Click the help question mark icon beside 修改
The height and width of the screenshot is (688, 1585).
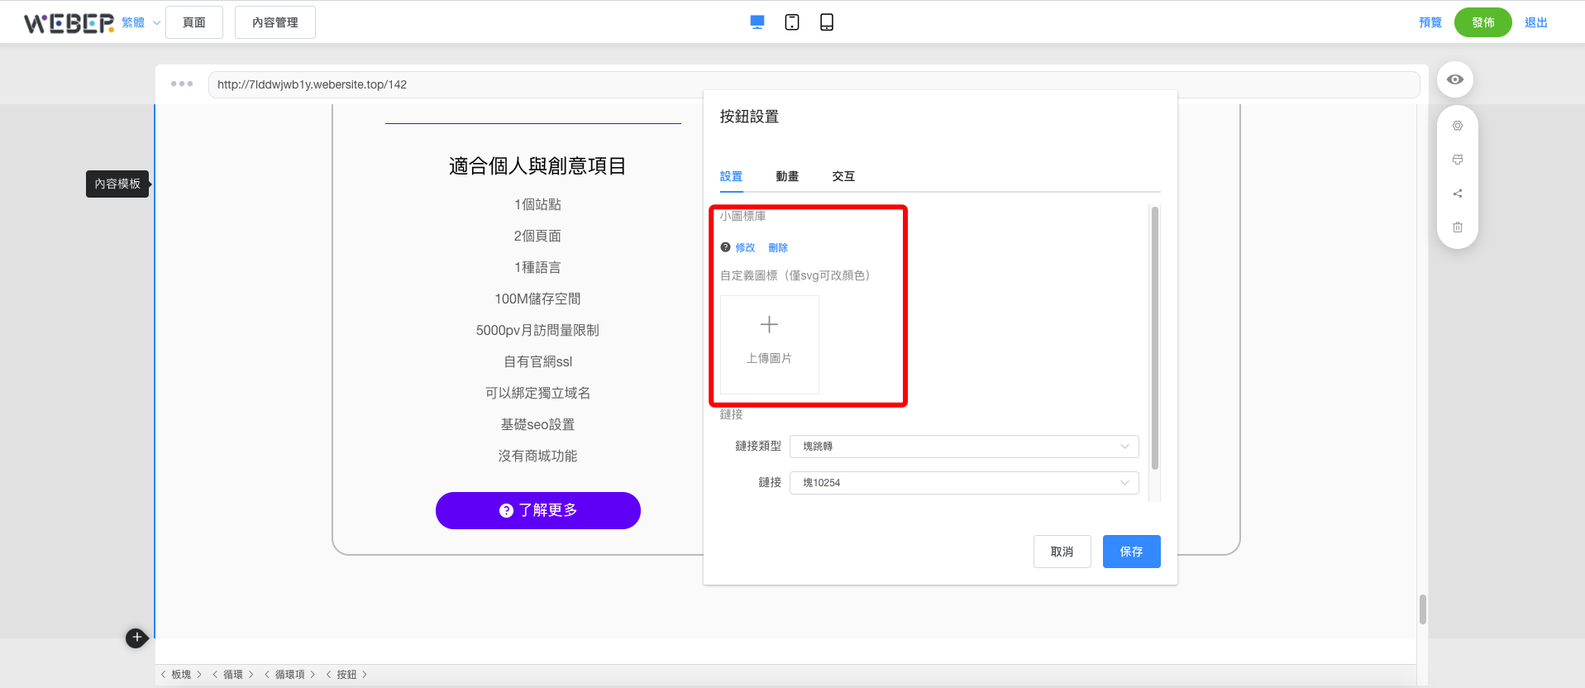point(725,247)
